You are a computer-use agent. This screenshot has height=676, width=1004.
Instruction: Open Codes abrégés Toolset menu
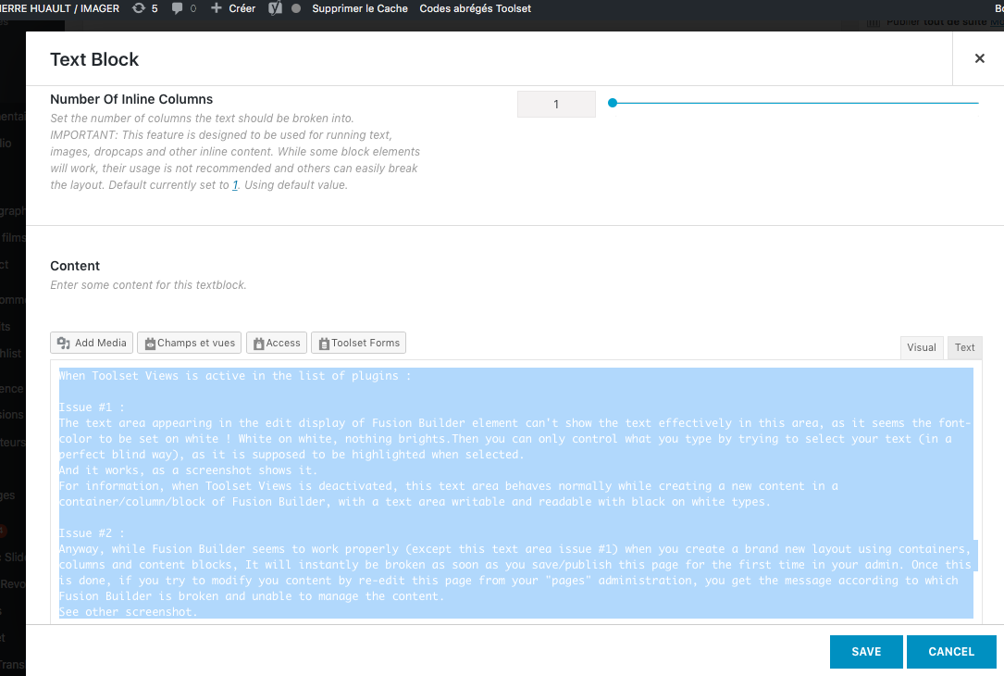point(475,8)
